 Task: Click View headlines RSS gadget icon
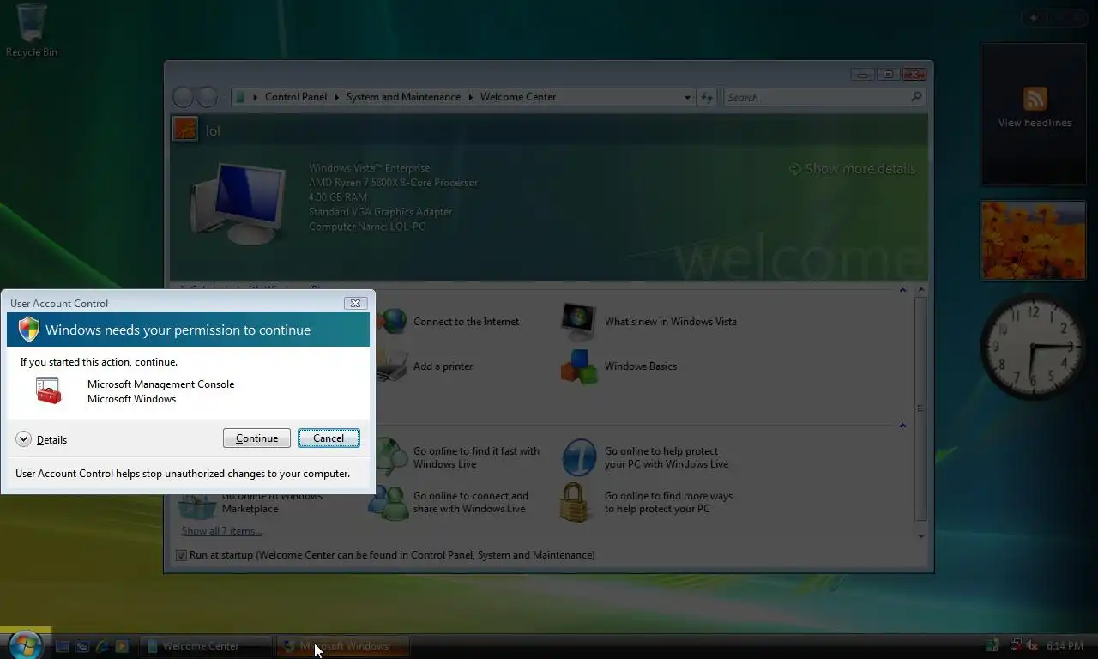tap(1035, 98)
